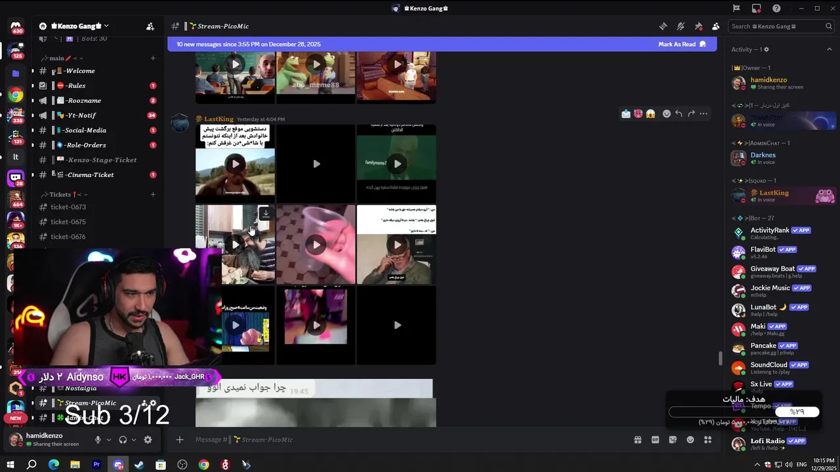Click the plus attach button in message bar
Screen dimensions: 840x472
point(180,440)
